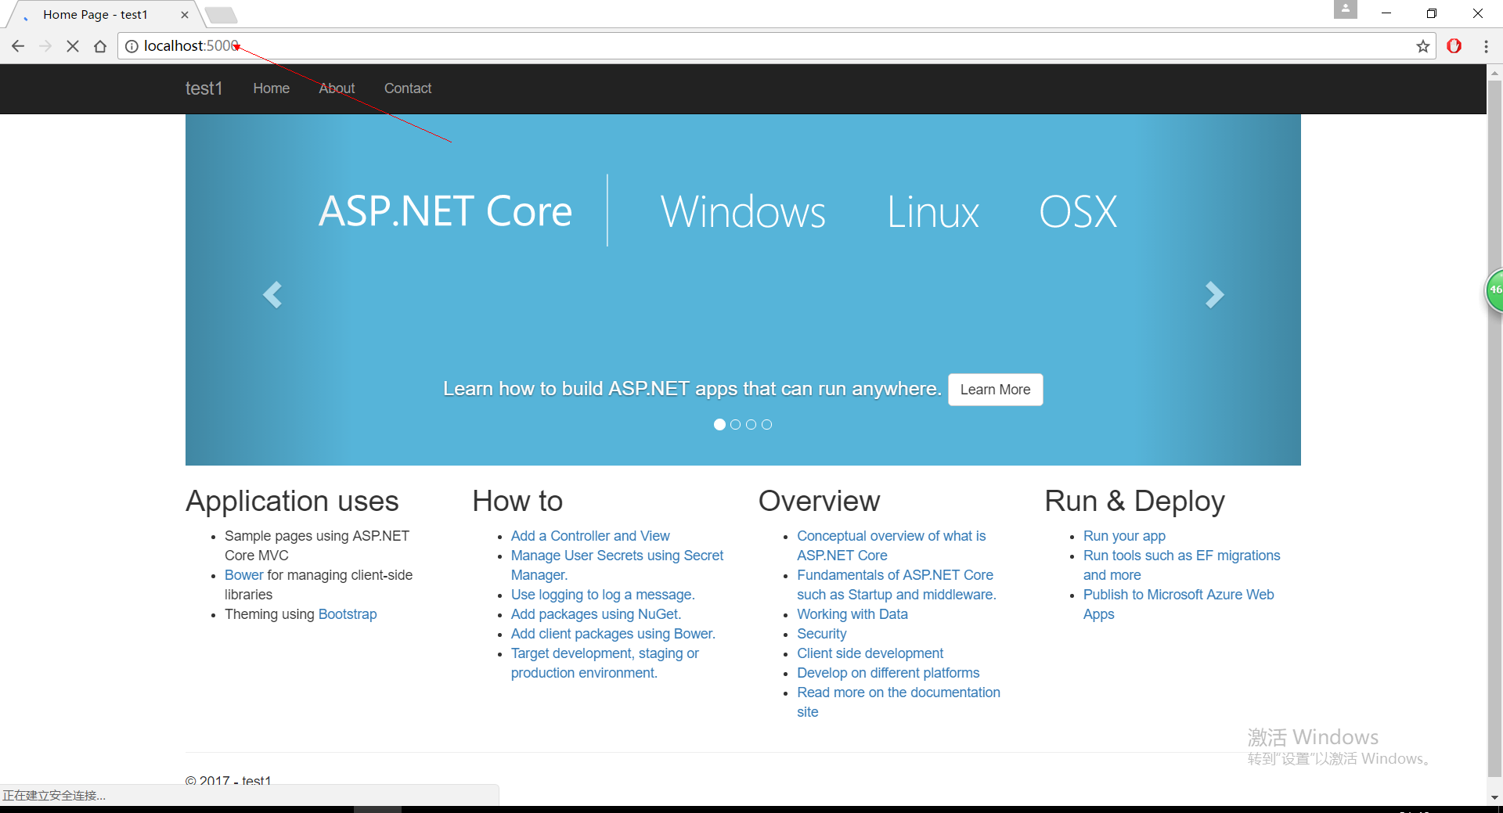
Task: View site information icon in address bar
Action: tap(132, 46)
